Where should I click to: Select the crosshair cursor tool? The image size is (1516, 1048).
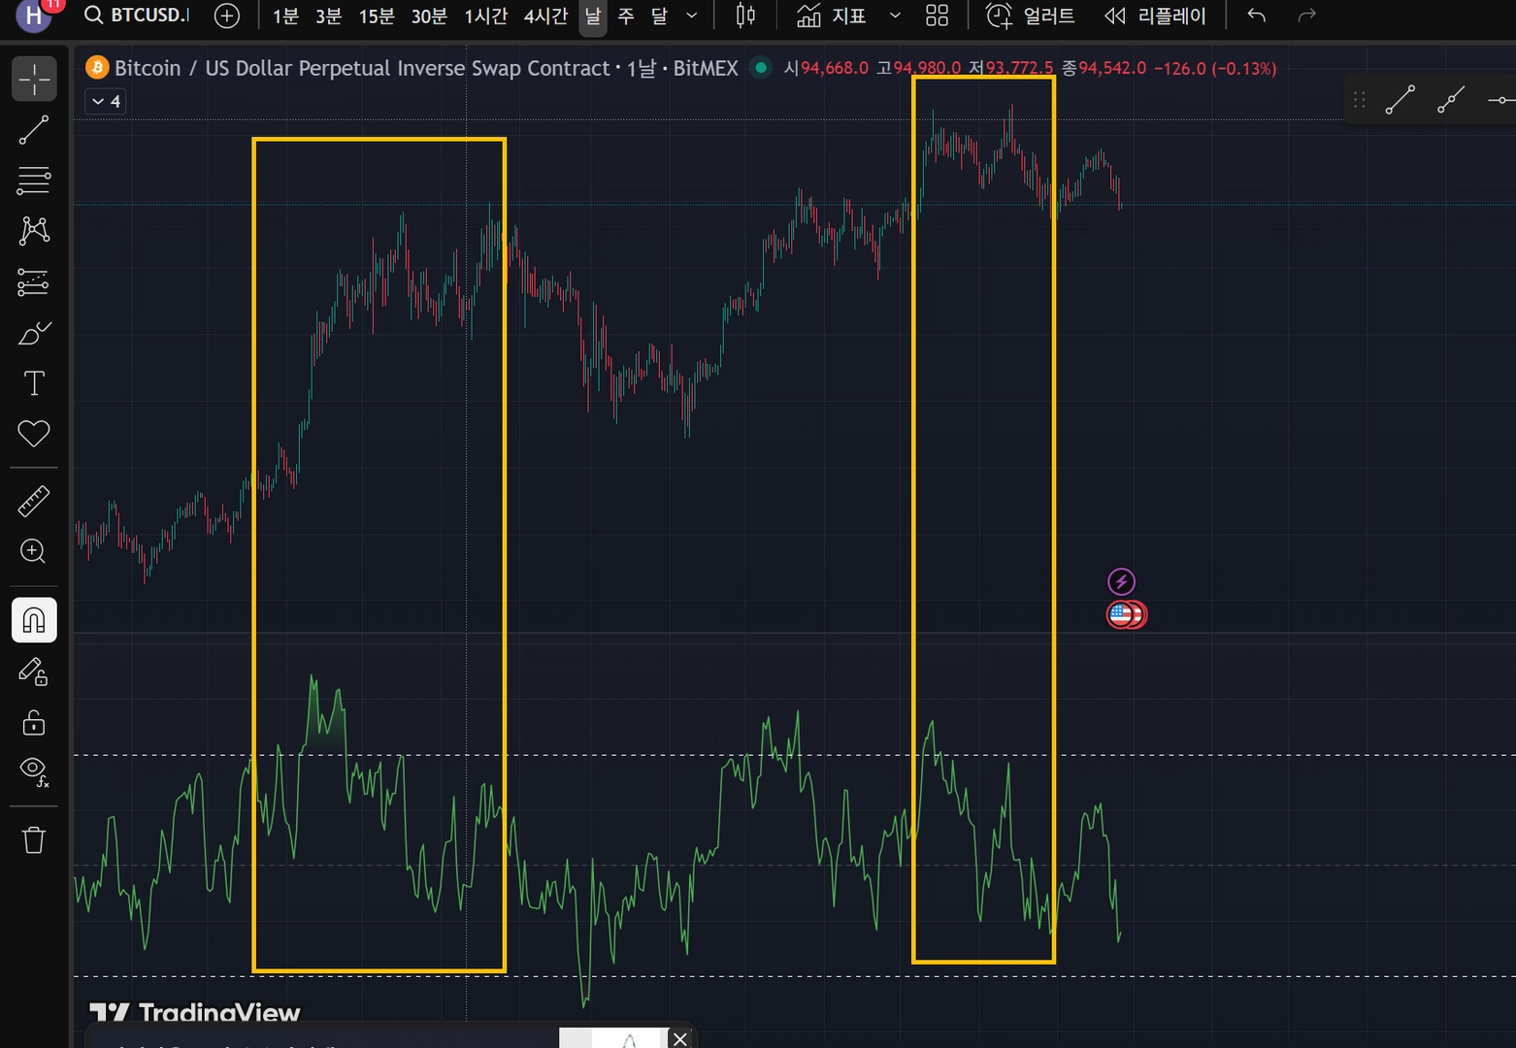(x=34, y=79)
